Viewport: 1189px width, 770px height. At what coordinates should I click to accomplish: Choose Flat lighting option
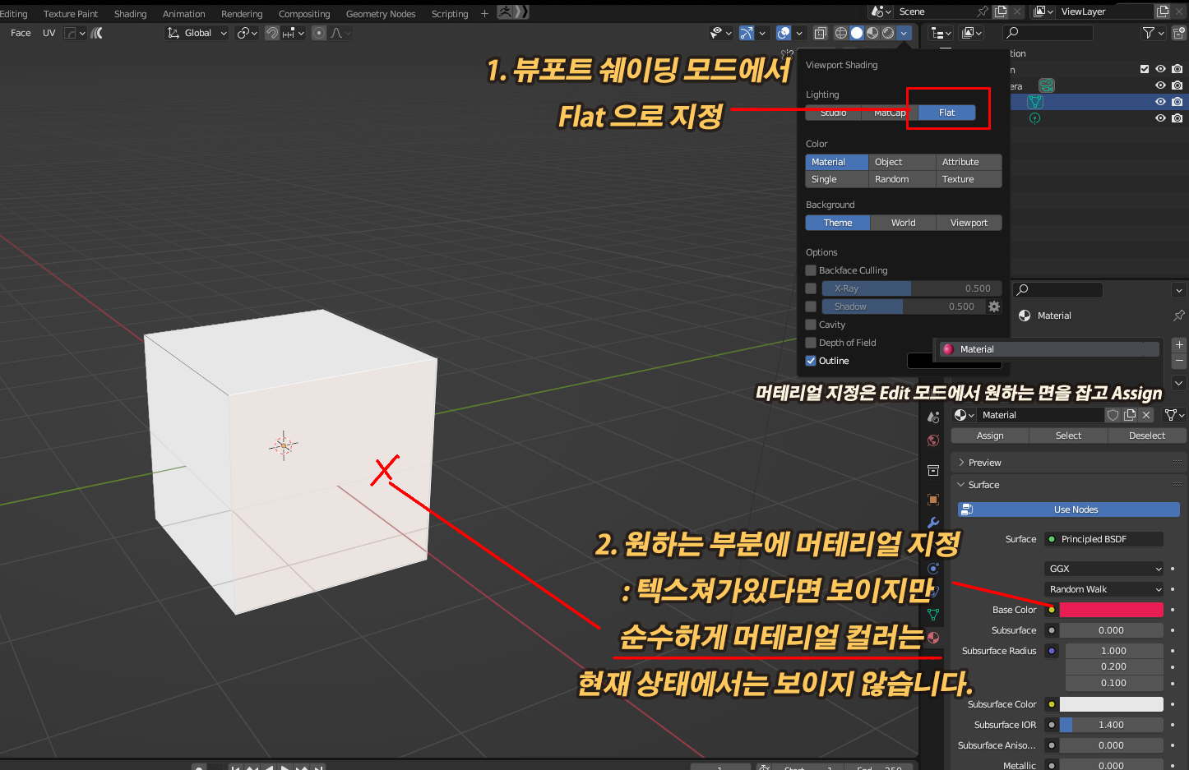946,113
